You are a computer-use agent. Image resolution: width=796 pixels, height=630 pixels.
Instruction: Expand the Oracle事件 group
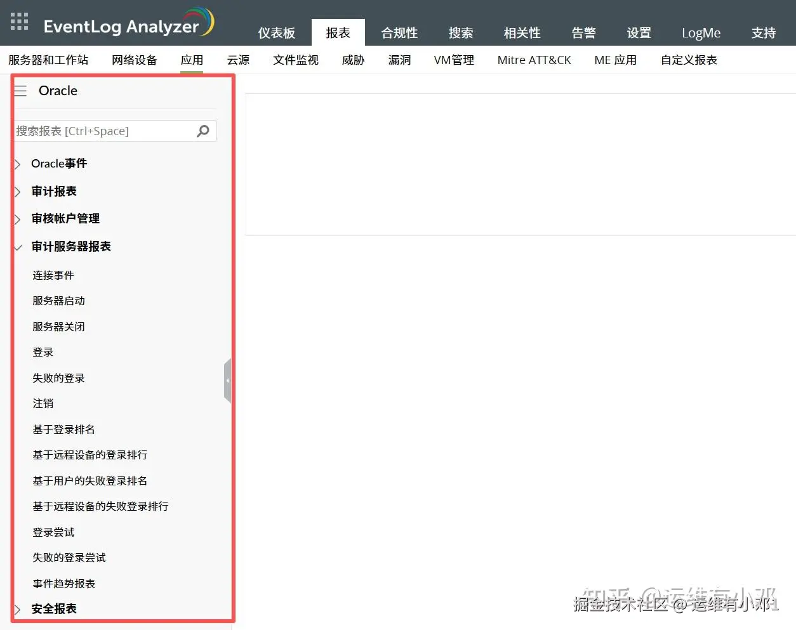click(59, 164)
